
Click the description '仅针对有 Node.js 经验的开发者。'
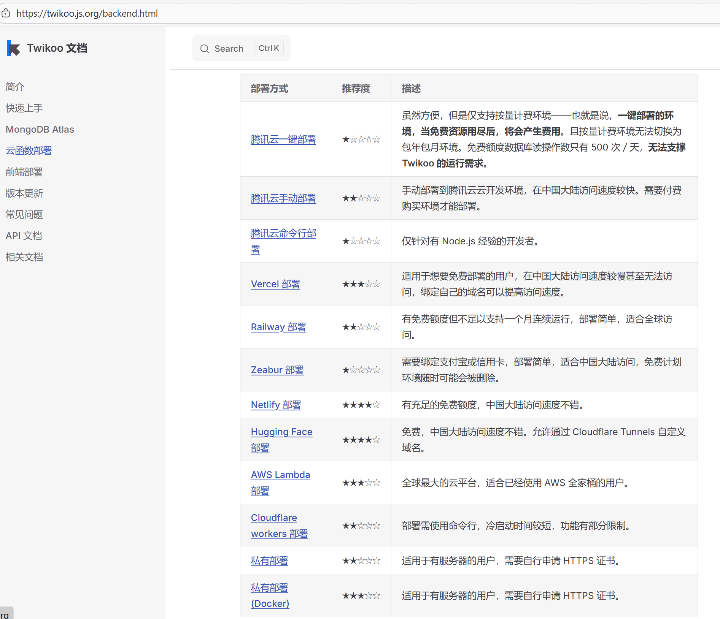click(x=471, y=241)
